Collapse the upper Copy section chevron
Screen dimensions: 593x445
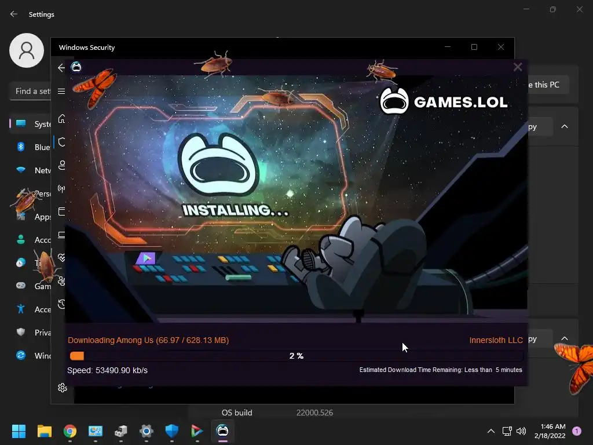coord(564,126)
